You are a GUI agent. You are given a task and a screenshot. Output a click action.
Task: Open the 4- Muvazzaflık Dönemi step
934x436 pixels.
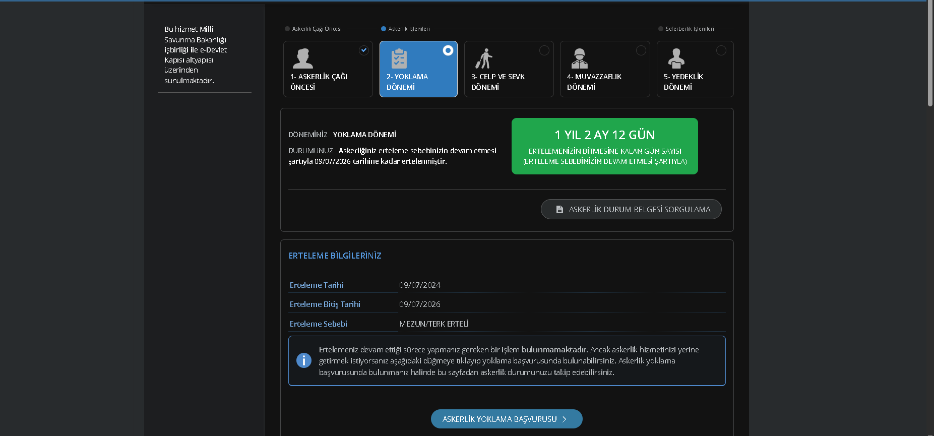click(605, 69)
